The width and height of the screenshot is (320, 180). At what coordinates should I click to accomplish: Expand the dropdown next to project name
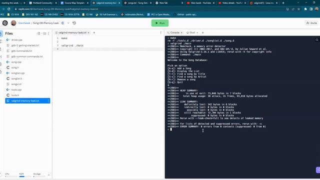(68, 23)
